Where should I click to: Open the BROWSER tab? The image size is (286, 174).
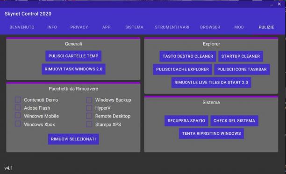tap(210, 27)
